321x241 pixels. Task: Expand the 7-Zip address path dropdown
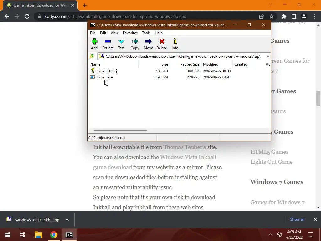point(268,56)
